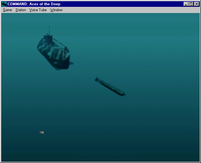Click the title text 'COMMAND: Aces of the Deep'
The width and height of the screenshot is (201, 163).
click(x=34, y=4)
